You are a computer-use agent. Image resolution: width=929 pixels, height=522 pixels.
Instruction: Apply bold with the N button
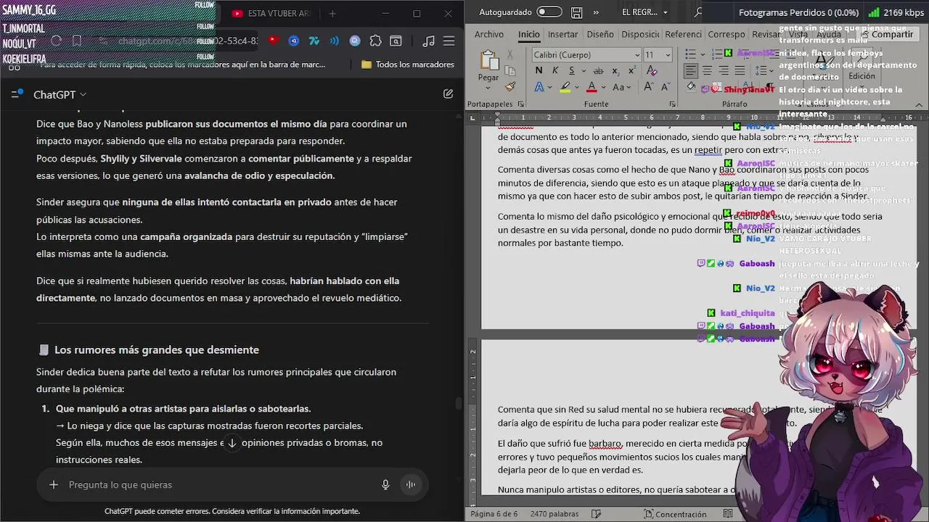coord(539,70)
